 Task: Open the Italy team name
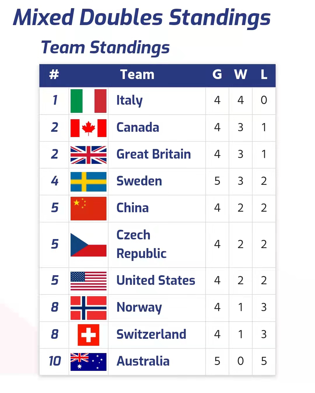[x=129, y=100]
